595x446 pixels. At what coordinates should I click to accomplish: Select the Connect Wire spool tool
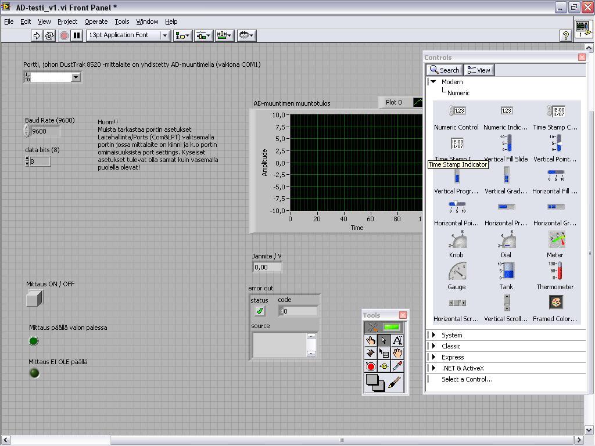[x=370, y=354]
